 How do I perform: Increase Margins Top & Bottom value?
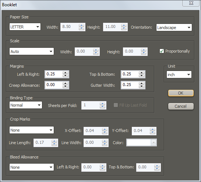pos(141,73)
